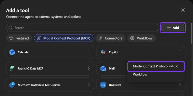Expand the Copilot row chevron
This screenshot has height=96, width=193.
[x=180, y=52]
